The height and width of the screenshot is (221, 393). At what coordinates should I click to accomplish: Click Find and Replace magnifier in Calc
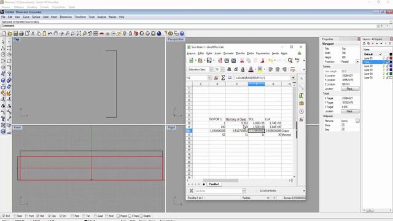point(290,60)
